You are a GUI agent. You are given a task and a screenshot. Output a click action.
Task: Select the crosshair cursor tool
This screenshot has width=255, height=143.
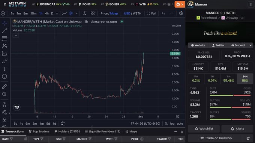coord(4,23)
